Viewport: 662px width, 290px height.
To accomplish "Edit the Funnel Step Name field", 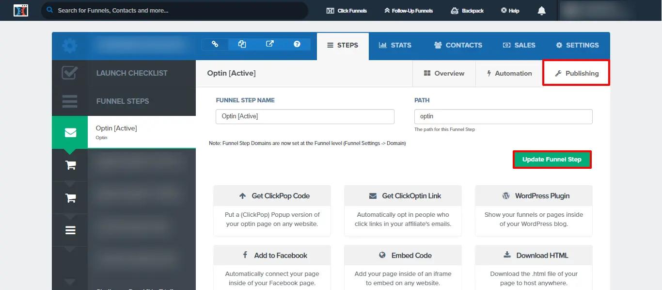I will pyautogui.click(x=305, y=116).
